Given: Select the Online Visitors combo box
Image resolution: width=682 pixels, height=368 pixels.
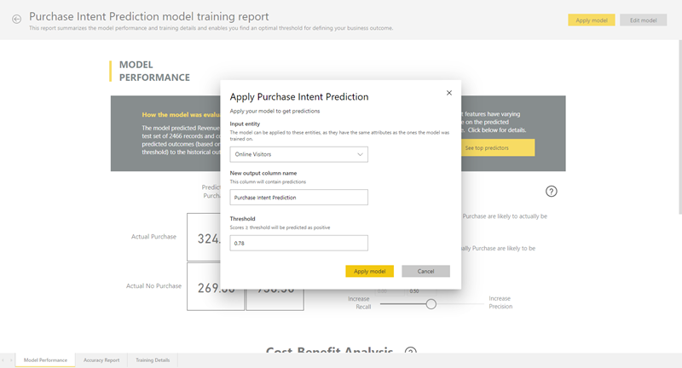Looking at the screenshot, I should point(298,154).
